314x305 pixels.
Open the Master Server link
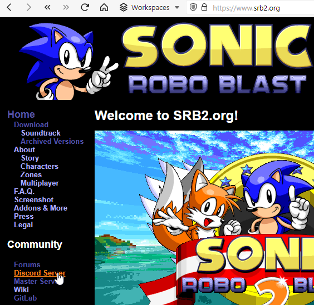point(36,282)
